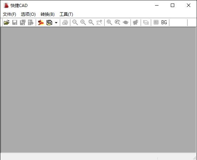The width and height of the screenshot is (197, 160).
Task: Click the regenerate drawing icon
Action: (x=136, y=22)
